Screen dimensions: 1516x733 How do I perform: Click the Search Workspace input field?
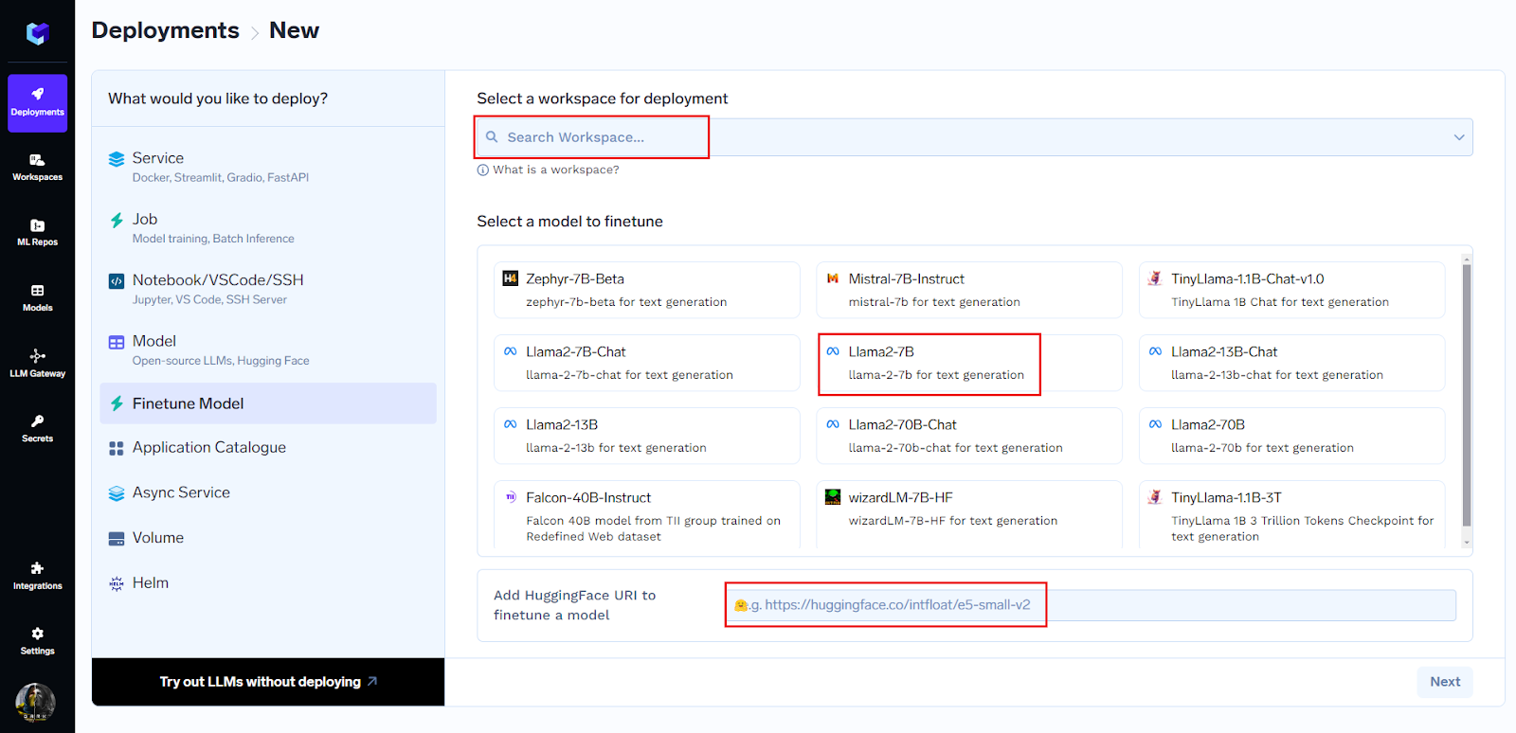coord(974,137)
